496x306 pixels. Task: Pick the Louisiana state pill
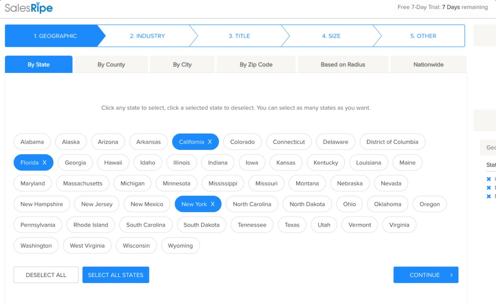pos(368,163)
